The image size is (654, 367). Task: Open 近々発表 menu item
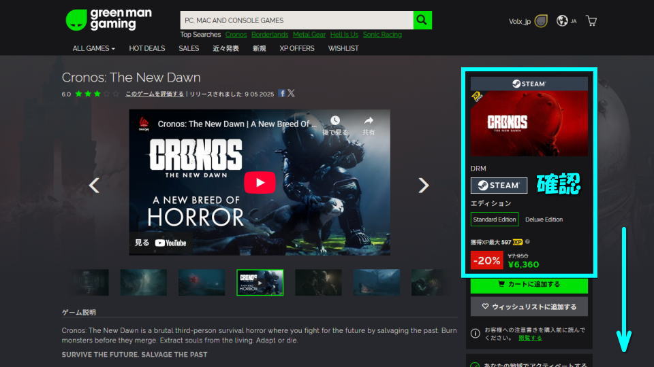(225, 48)
